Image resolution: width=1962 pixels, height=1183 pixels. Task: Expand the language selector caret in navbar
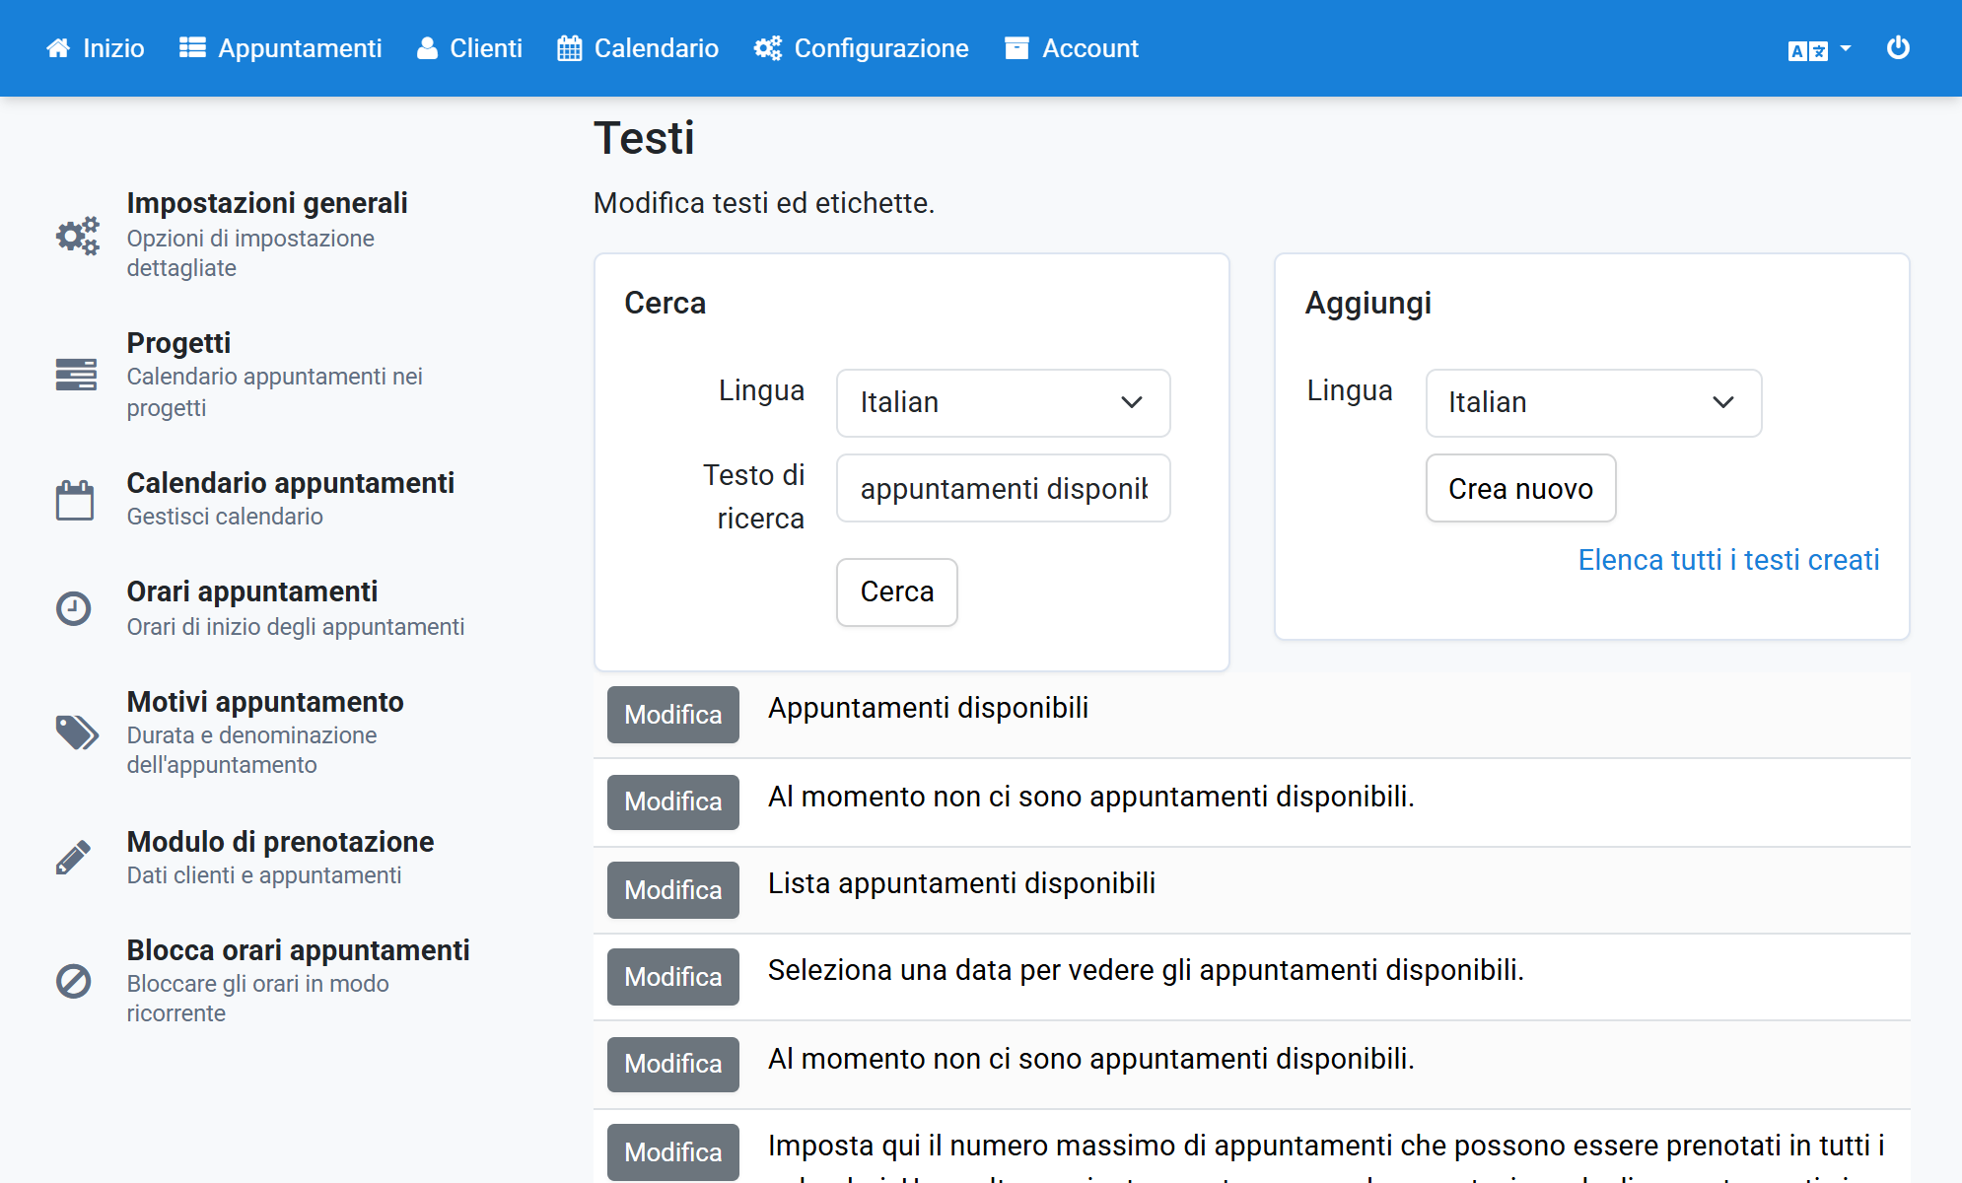pos(1845,48)
